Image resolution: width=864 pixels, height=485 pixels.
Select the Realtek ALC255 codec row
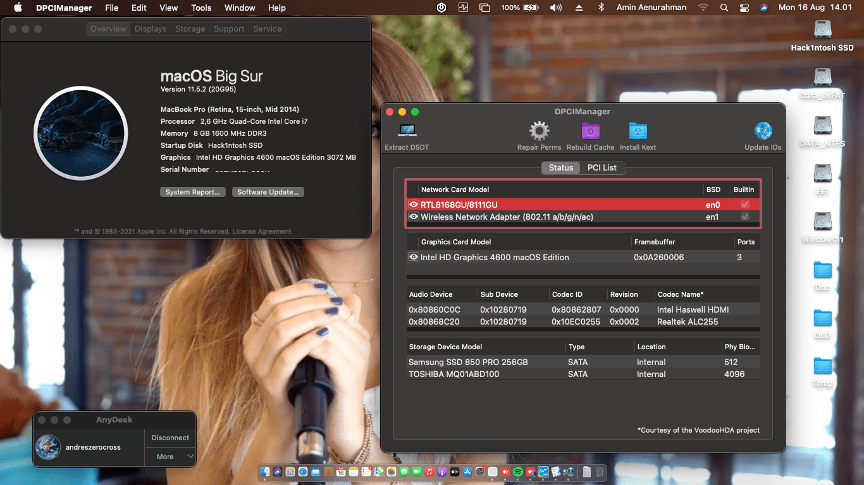(x=583, y=321)
